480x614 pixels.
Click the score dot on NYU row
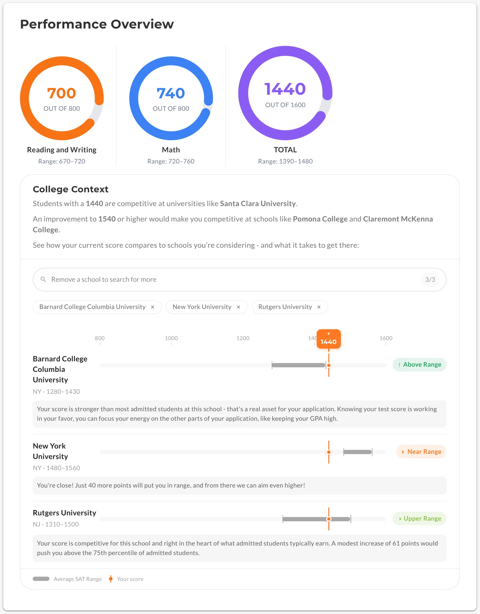click(329, 452)
